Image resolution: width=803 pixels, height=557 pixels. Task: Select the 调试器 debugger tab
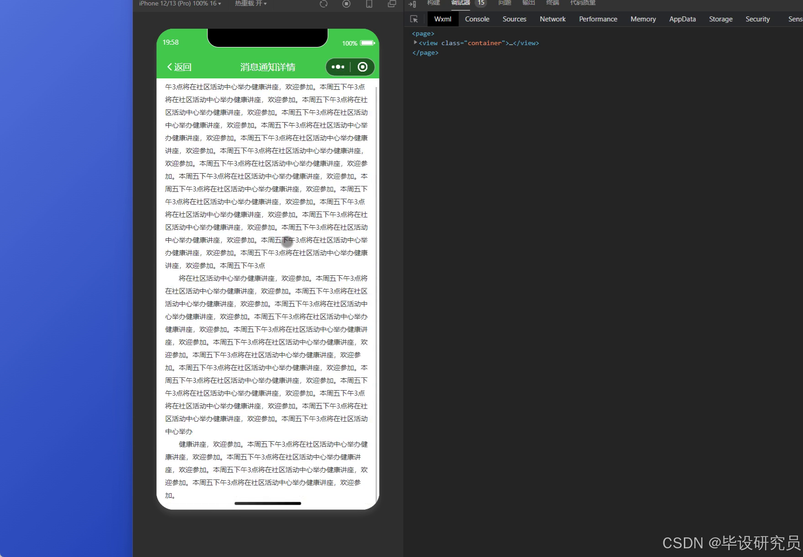460,3
